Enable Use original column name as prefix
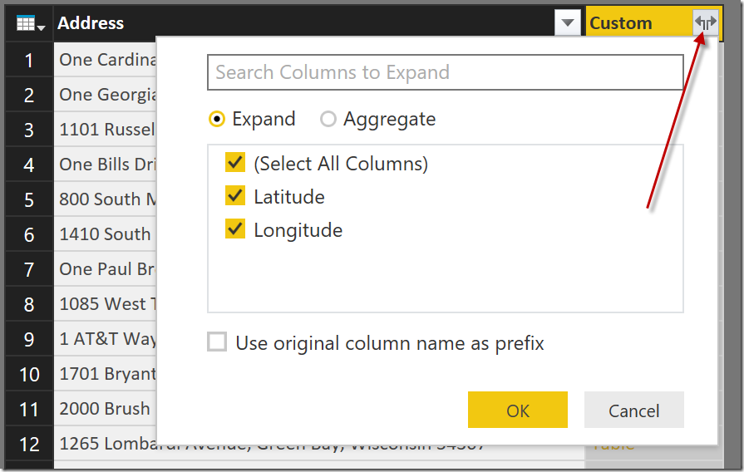 [x=217, y=342]
